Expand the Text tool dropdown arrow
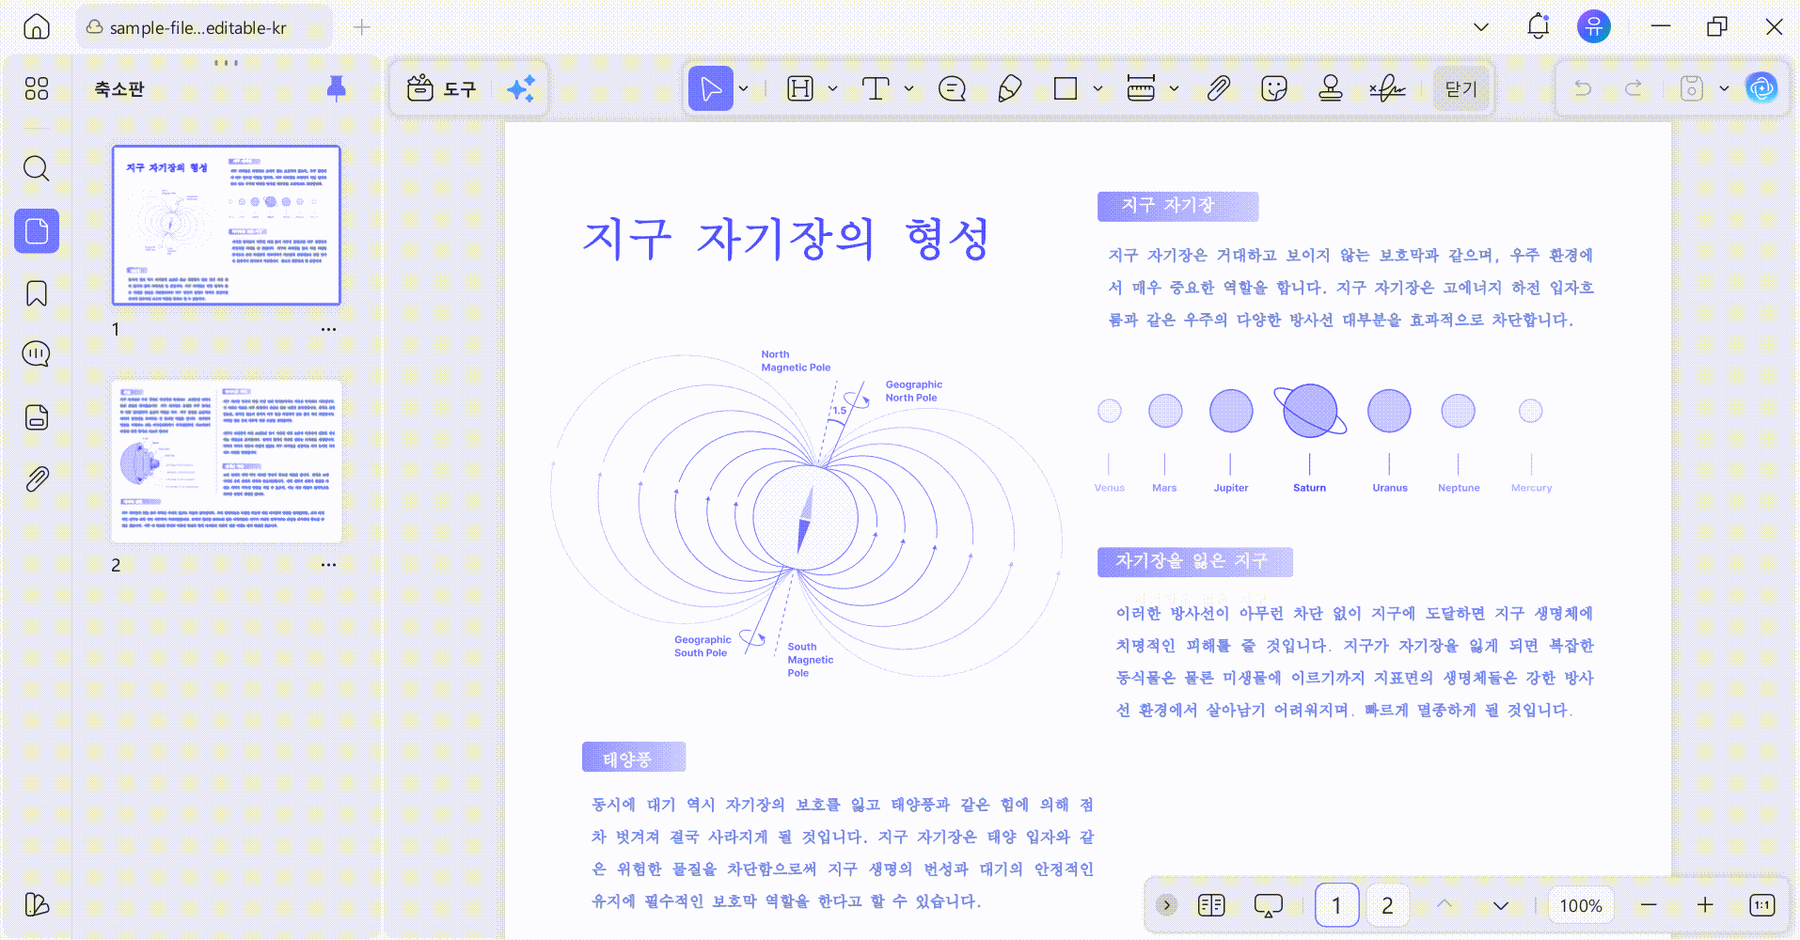 pos(908,88)
